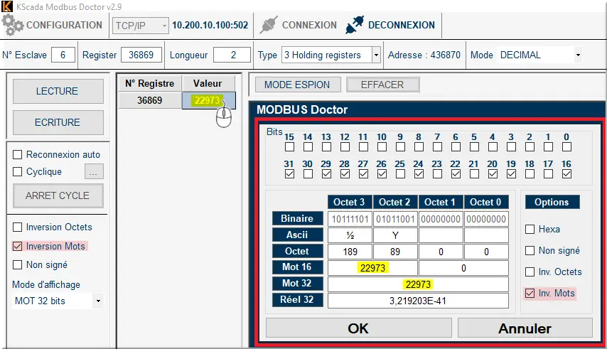This screenshot has height=349, width=607.
Task: Click the CONNEXION toolbar label
Action: [x=309, y=25]
